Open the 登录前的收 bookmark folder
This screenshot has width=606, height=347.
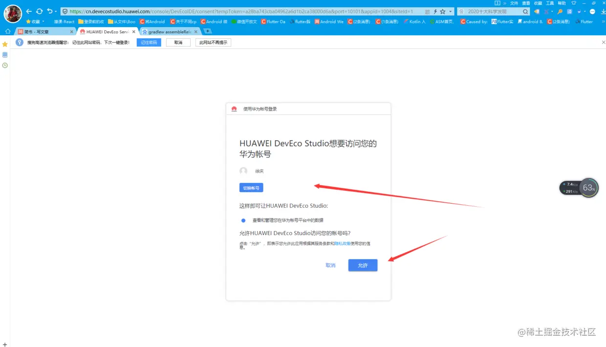coord(91,22)
